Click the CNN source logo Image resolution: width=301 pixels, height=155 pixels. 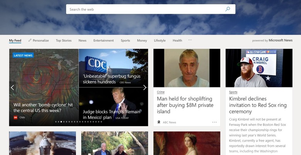pyautogui.click(x=15, y=117)
